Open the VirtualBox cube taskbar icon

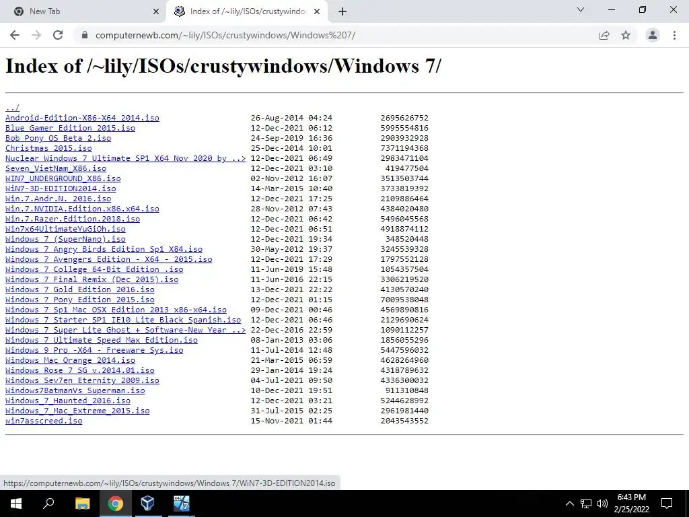(147, 504)
